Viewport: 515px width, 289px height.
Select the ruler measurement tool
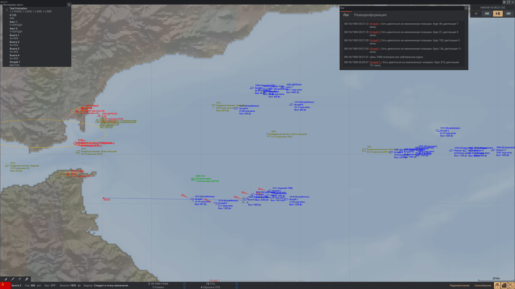point(6,279)
